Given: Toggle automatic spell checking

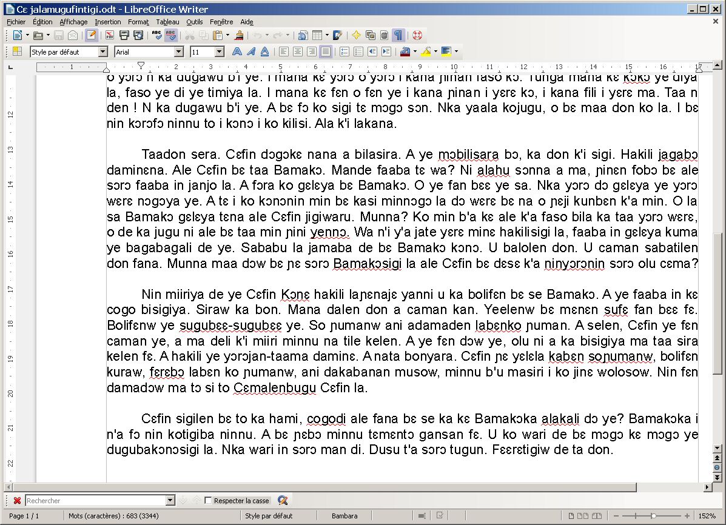Looking at the screenshot, I should [x=171, y=35].
